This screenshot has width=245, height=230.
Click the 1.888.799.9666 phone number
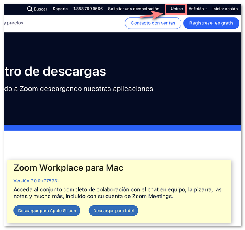point(88,9)
